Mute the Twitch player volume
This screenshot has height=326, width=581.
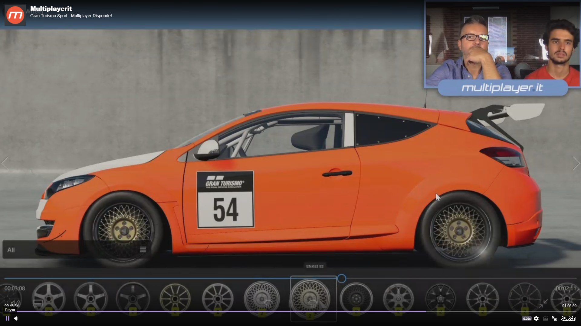tap(17, 318)
